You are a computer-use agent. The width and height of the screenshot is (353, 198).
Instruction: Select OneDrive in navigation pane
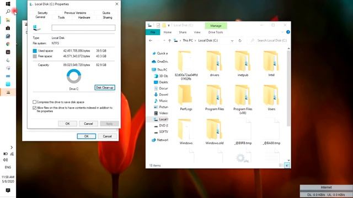click(x=160, y=62)
